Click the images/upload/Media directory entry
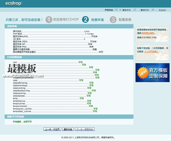Image resolution: width=171 pixels, height=141 pixels. pos(23,78)
